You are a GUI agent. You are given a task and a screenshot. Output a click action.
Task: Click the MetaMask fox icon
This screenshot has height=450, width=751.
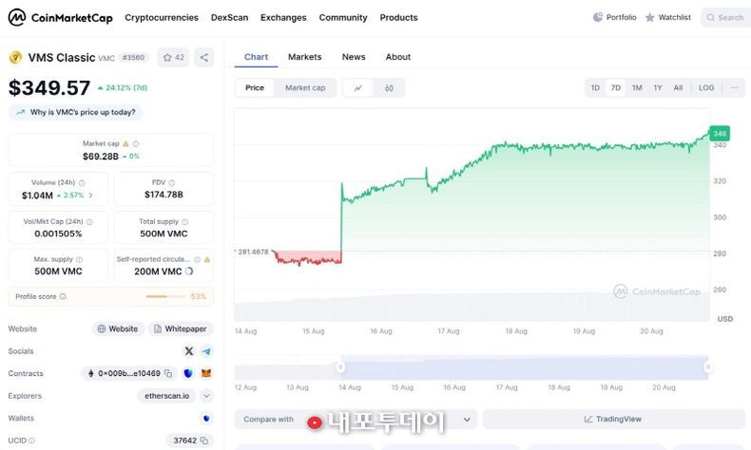pyautogui.click(x=206, y=373)
